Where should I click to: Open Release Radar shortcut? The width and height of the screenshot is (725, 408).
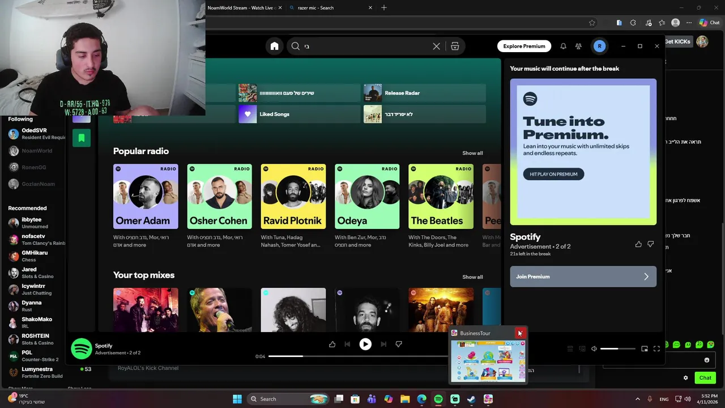point(424,93)
